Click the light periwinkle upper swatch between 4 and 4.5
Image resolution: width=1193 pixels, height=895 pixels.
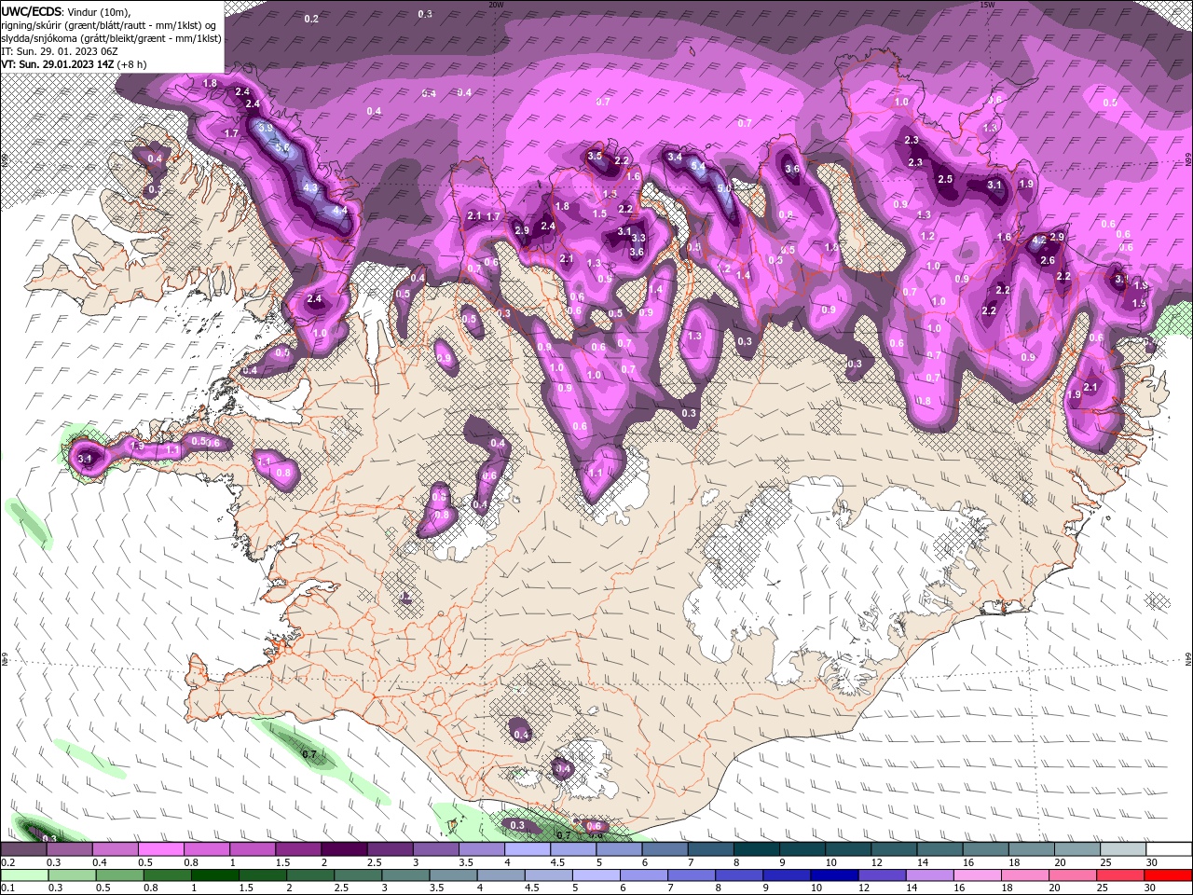(527, 849)
